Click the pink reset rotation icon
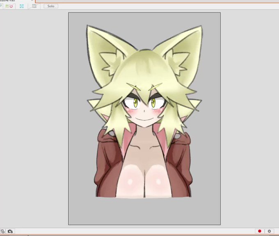The width and height of the screenshot is (279, 236). [11, 6]
